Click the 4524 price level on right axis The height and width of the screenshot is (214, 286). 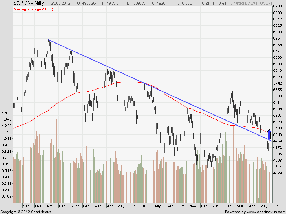point(277,173)
